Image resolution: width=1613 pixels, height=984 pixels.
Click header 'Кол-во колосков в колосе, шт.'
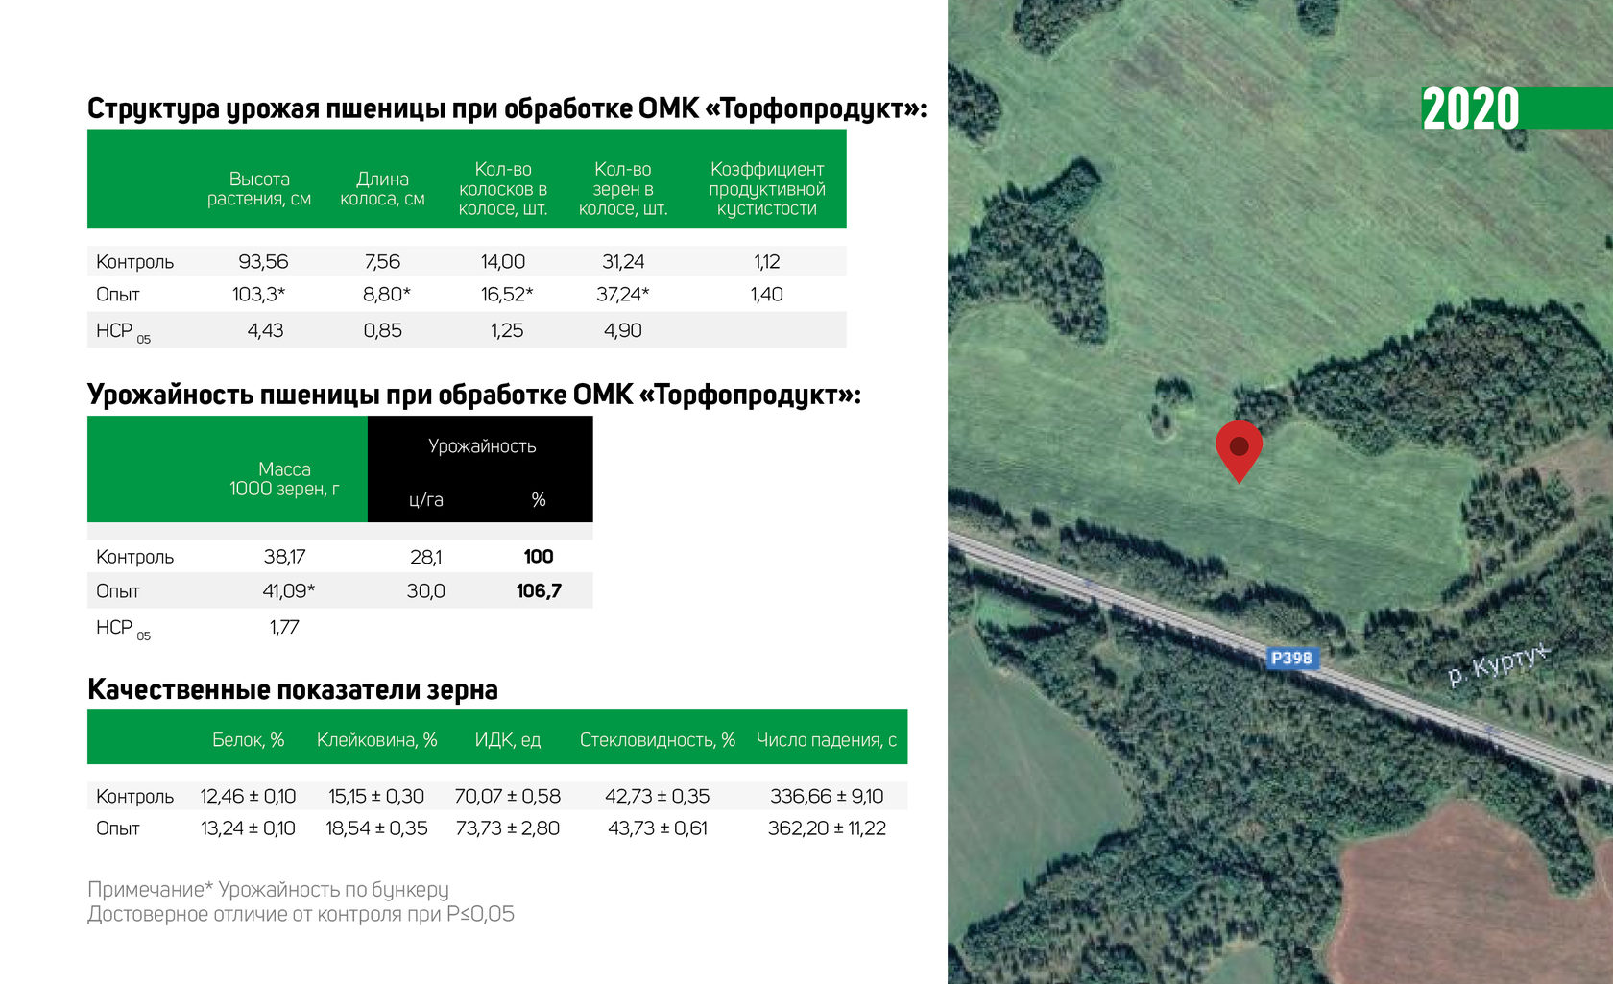503,188
